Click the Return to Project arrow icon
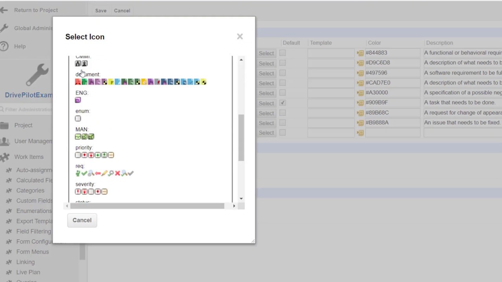 4,10
